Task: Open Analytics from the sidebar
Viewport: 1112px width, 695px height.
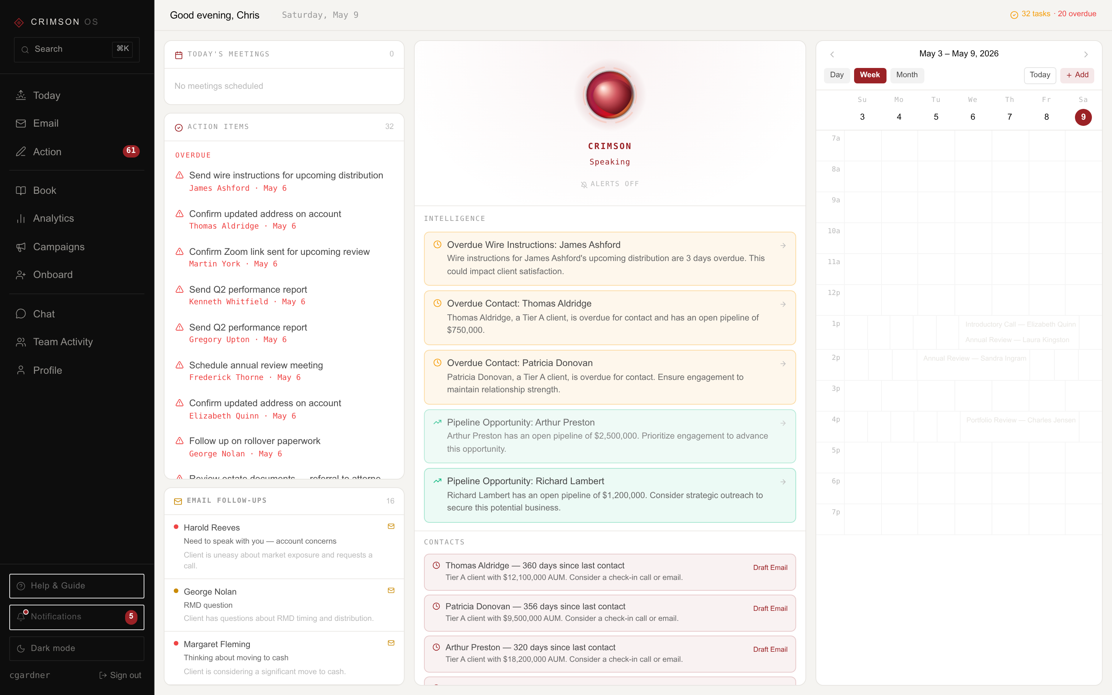Action: point(77,218)
